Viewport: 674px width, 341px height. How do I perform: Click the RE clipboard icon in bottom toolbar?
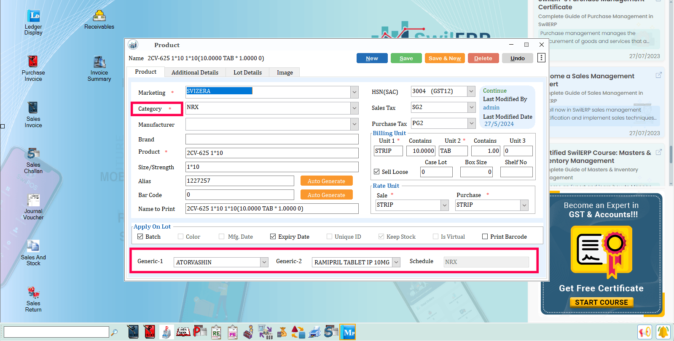[216, 332]
